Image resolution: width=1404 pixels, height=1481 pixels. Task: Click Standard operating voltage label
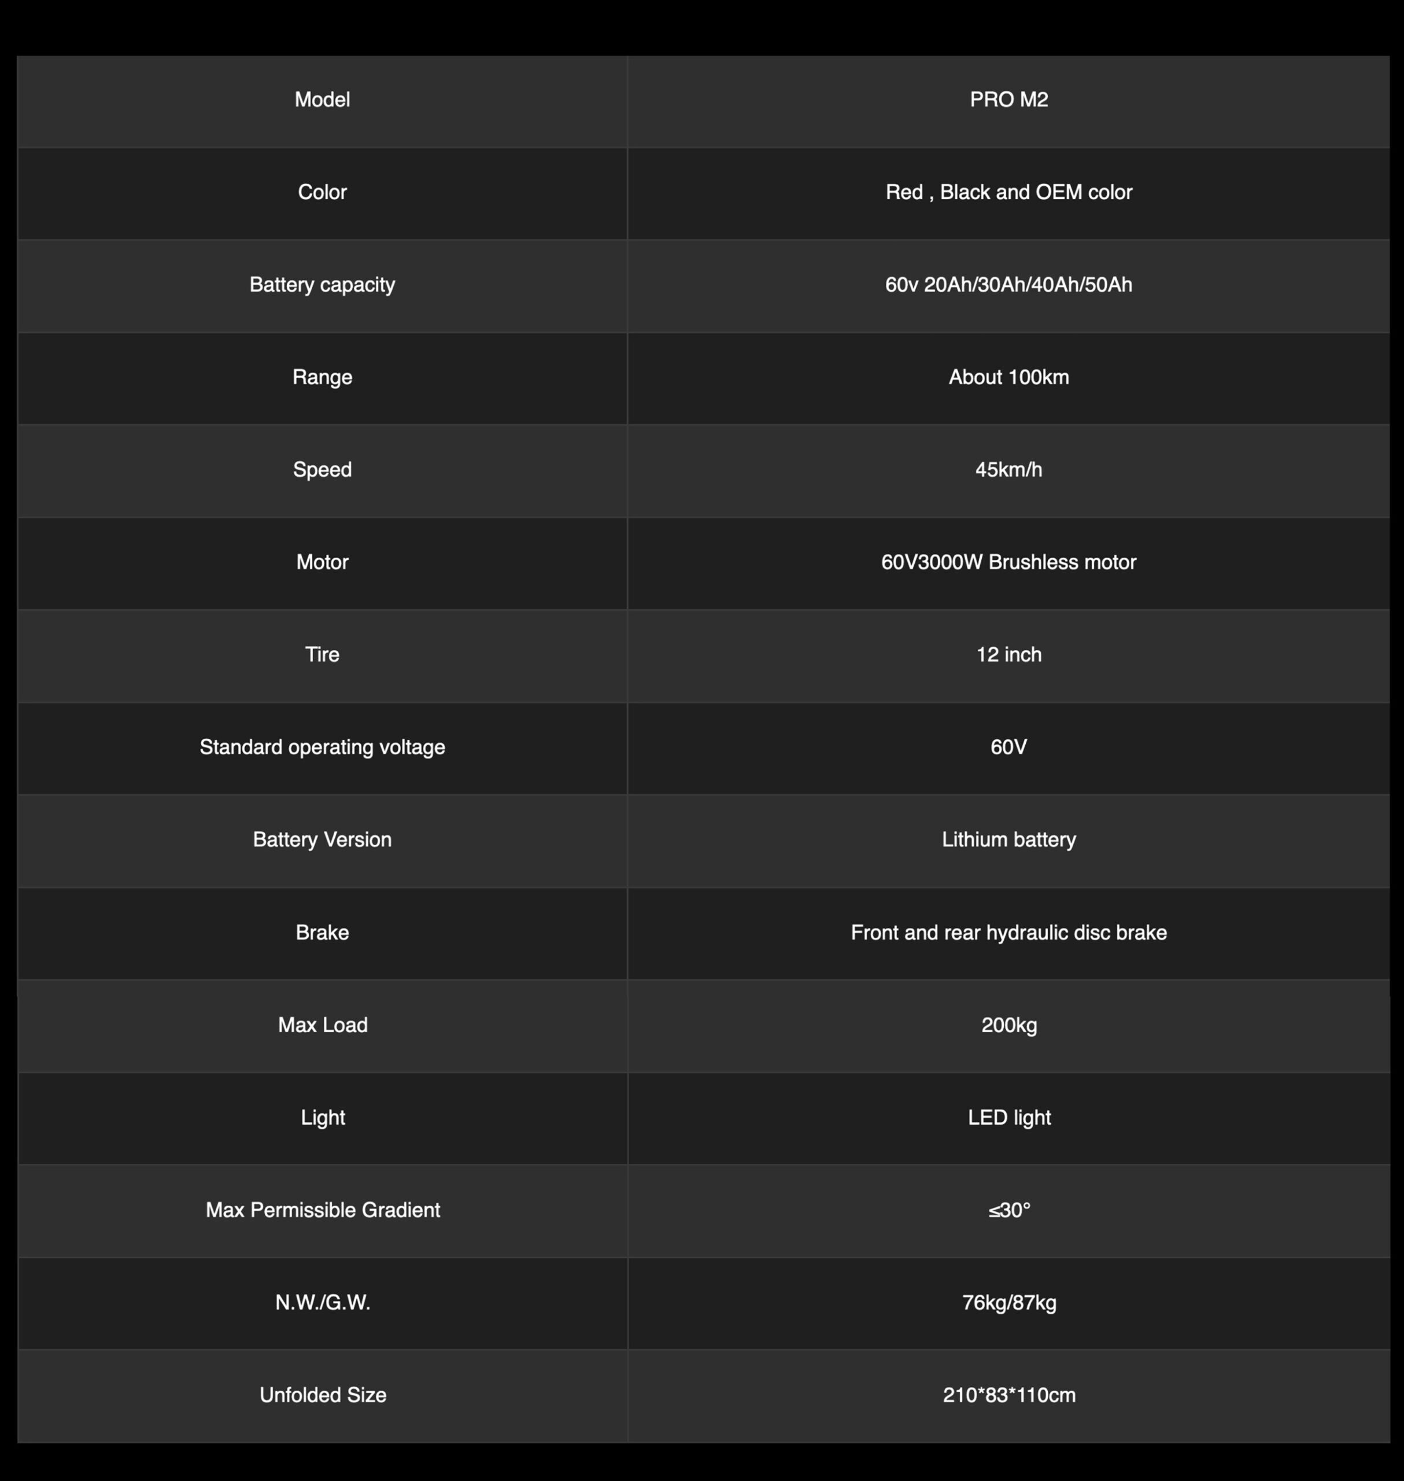[x=322, y=747]
